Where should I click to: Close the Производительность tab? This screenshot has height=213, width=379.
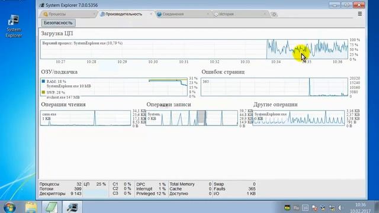(x=151, y=14)
